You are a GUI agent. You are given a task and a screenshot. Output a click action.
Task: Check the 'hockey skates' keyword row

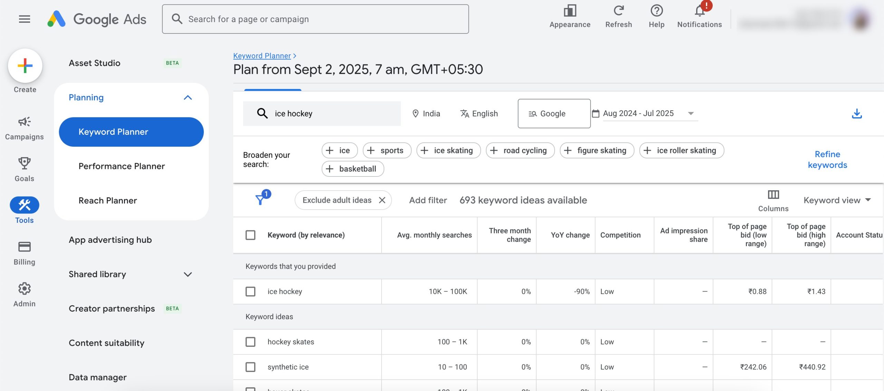pos(250,342)
